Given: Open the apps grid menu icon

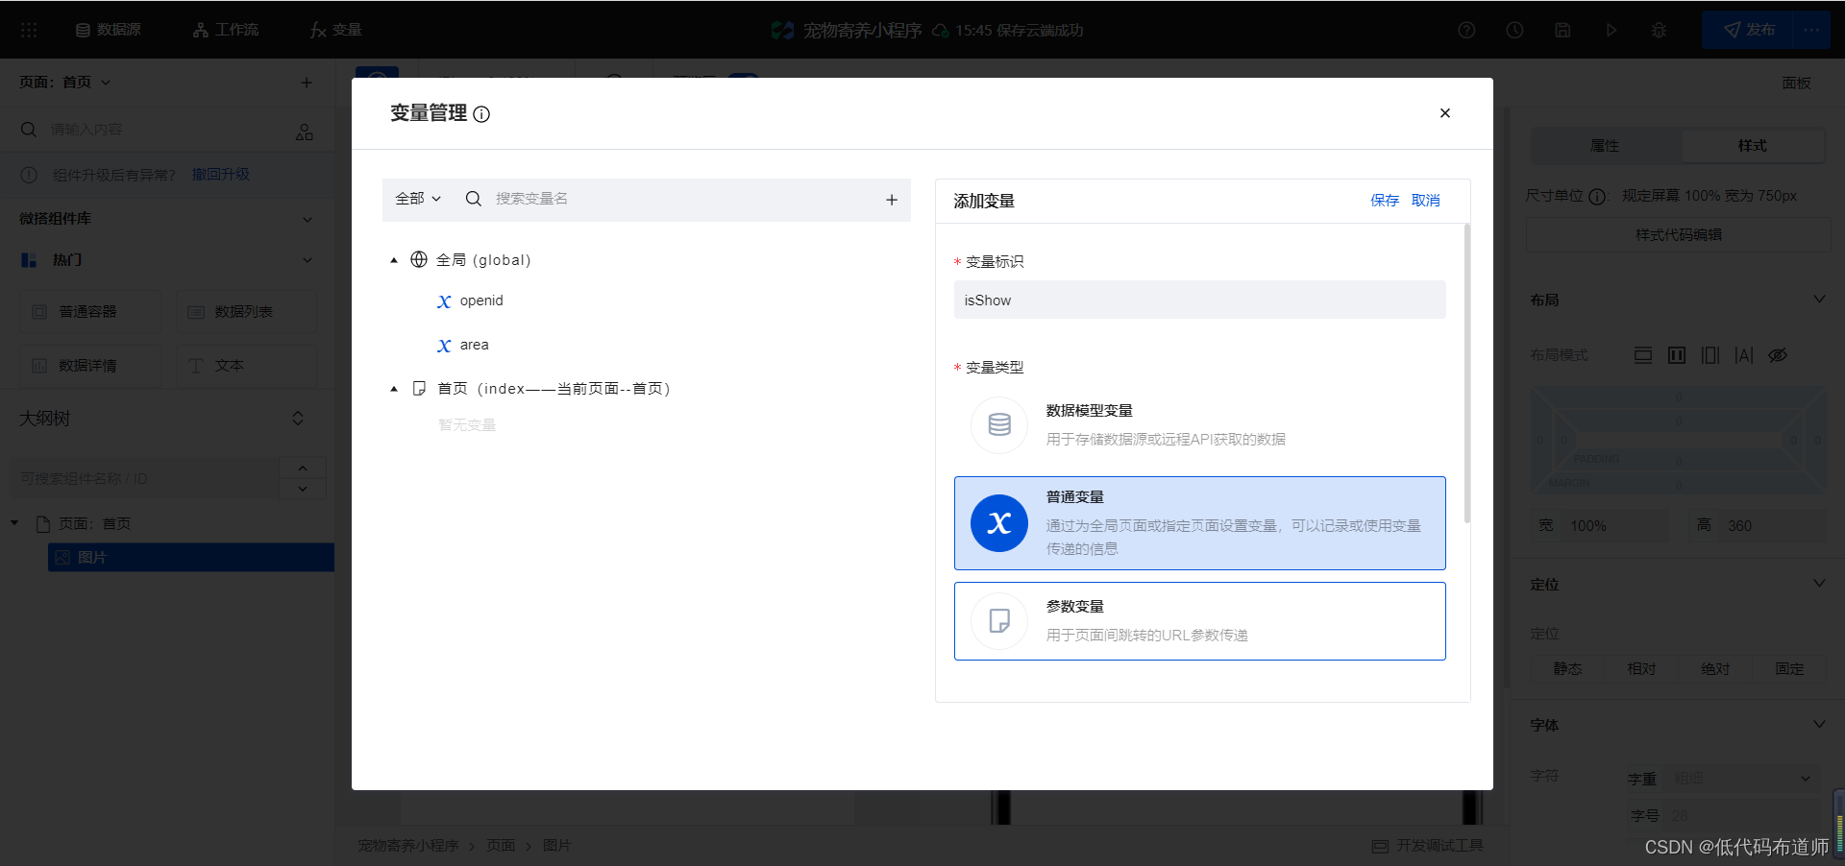Looking at the screenshot, I should (x=29, y=30).
